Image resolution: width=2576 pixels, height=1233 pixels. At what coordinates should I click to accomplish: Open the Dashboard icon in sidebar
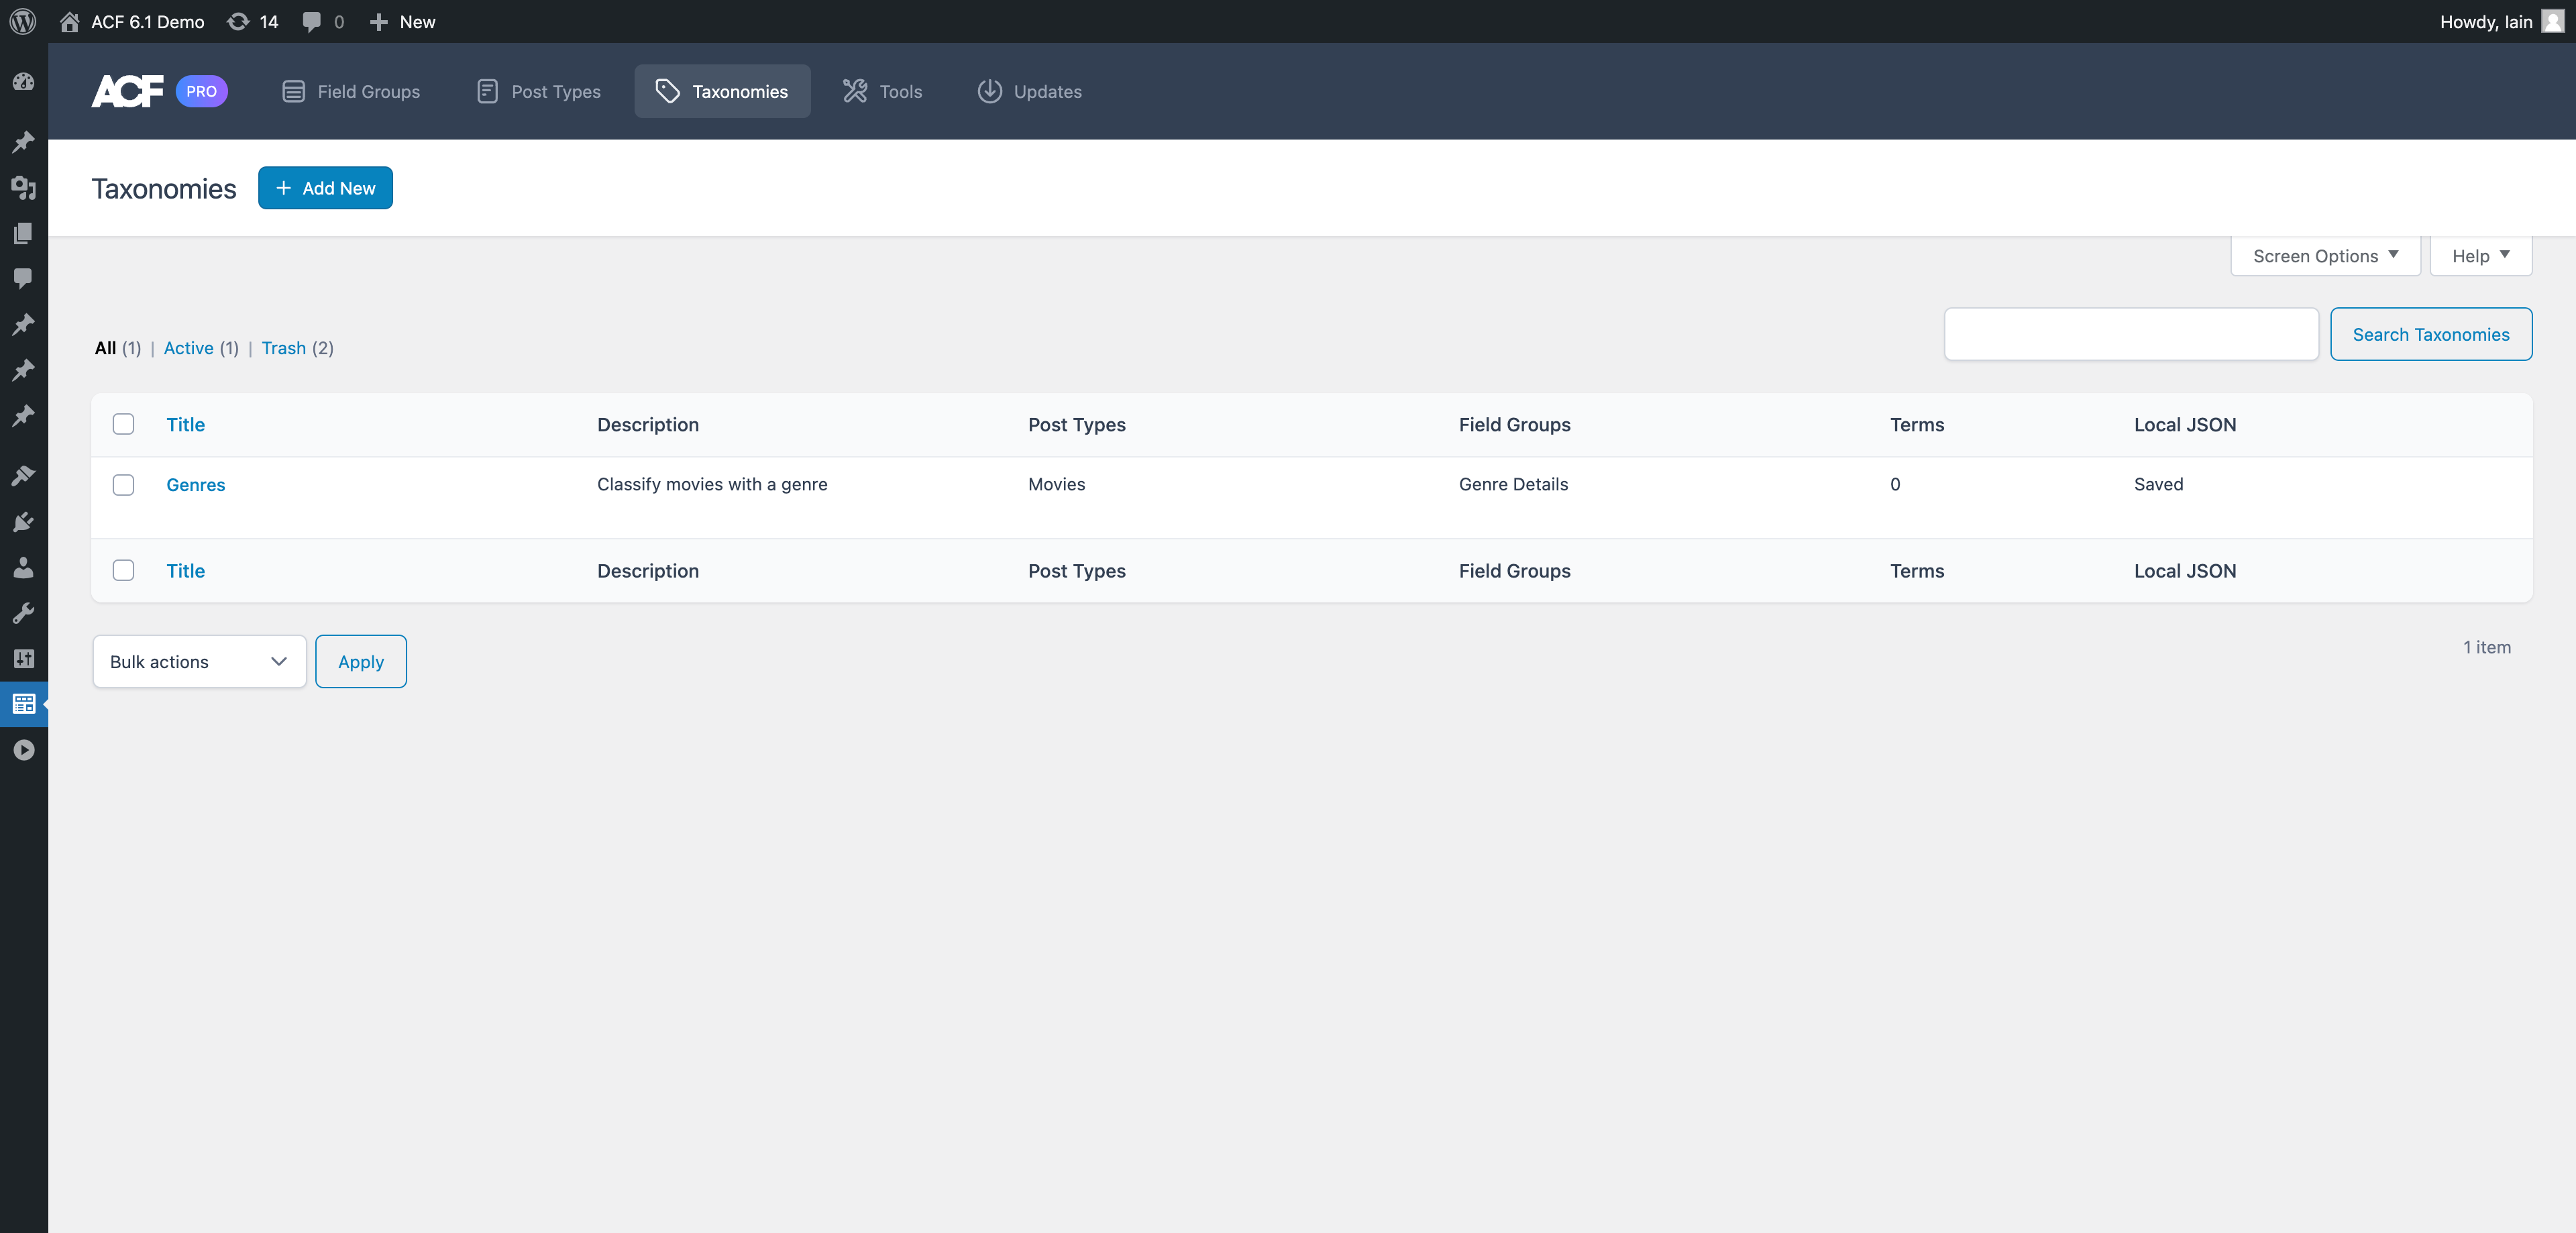(x=23, y=82)
